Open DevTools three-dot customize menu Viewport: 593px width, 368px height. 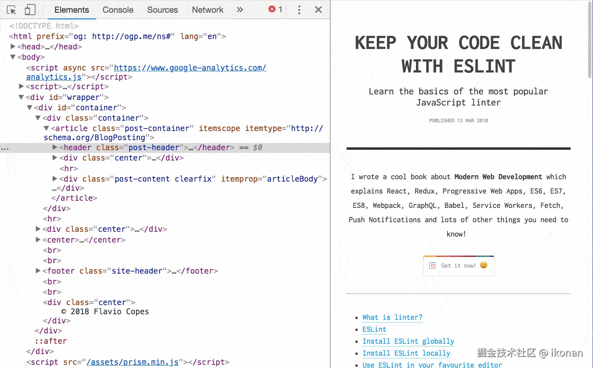(299, 10)
